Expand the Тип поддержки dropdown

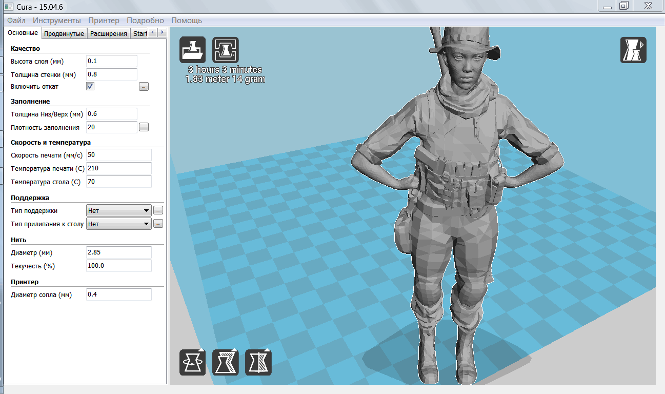tap(119, 210)
